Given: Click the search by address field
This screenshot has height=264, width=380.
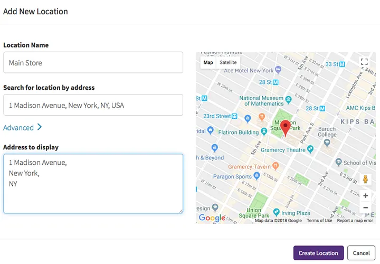Looking at the screenshot, I should click(x=93, y=105).
